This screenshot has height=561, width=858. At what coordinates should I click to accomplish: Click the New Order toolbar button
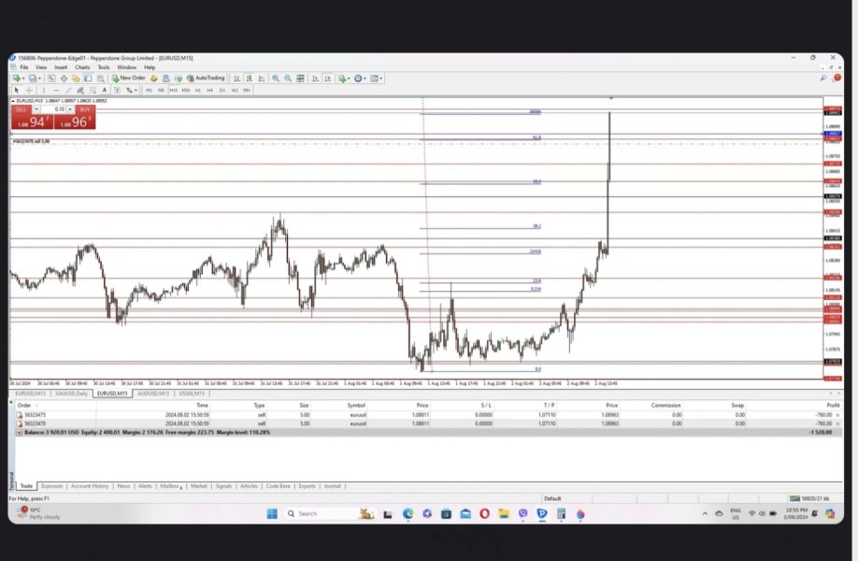129,79
